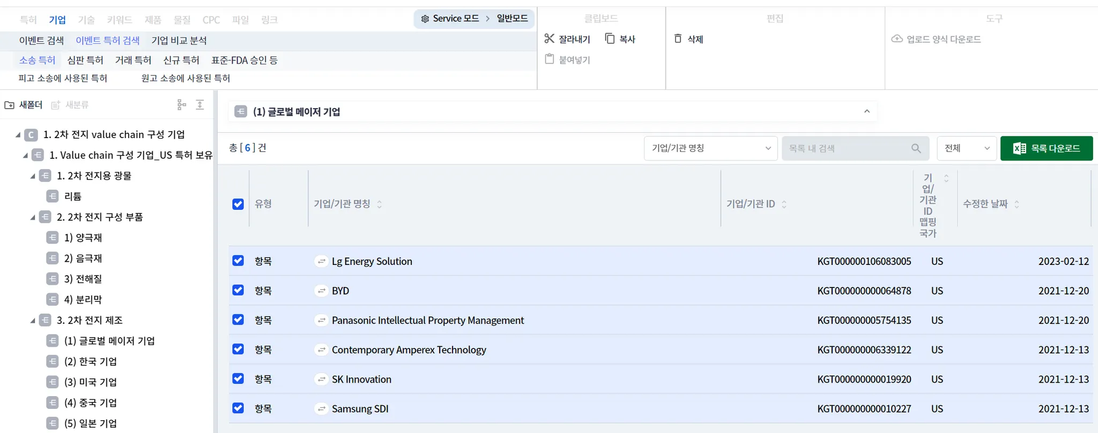Screen dimensions: 1098x433
Task: Click the search magnifier icon
Action: (x=916, y=148)
